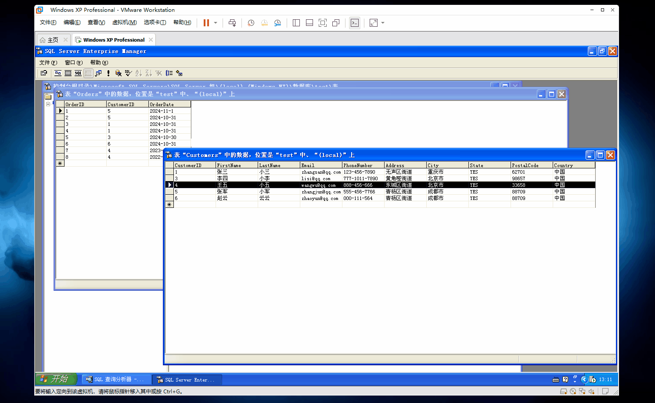Click the VMware hard disk status icon

tap(564, 392)
